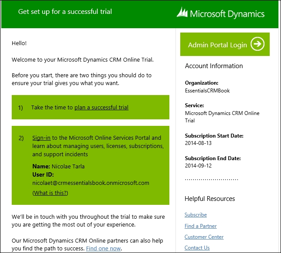Image resolution: width=281 pixels, height=253 pixels.
Task: Click the 'Find one now' partner link
Action: click(x=103, y=248)
